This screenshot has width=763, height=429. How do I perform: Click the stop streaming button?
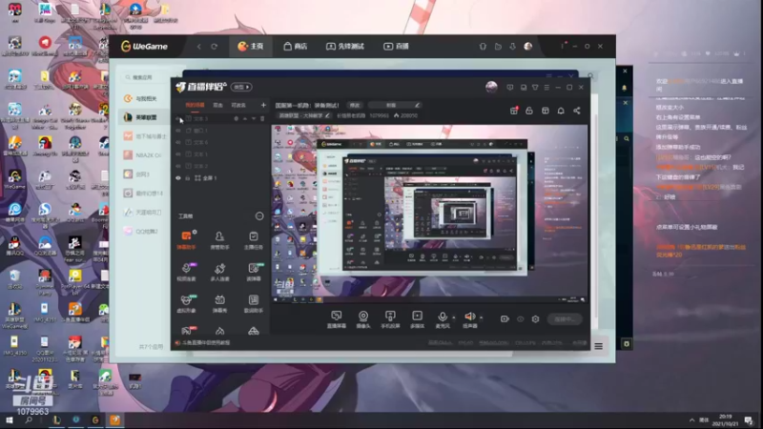click(x=565, y=319)
